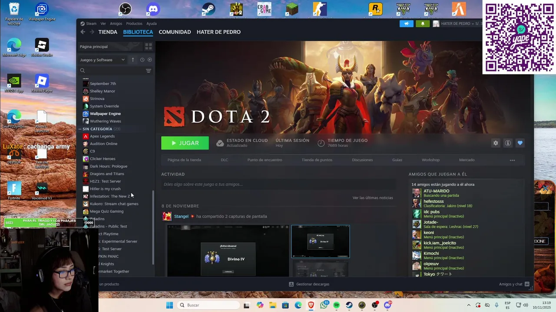
Task: Open the Workshop link
Action: tap(430, 160)
